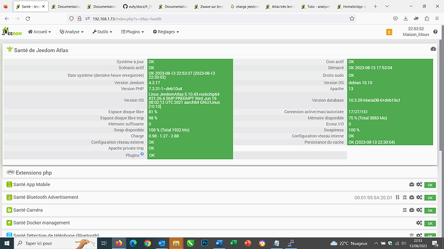Open Santé App Mobile plugin link
The height and width of the screenshot is (249, 444).
32,184
